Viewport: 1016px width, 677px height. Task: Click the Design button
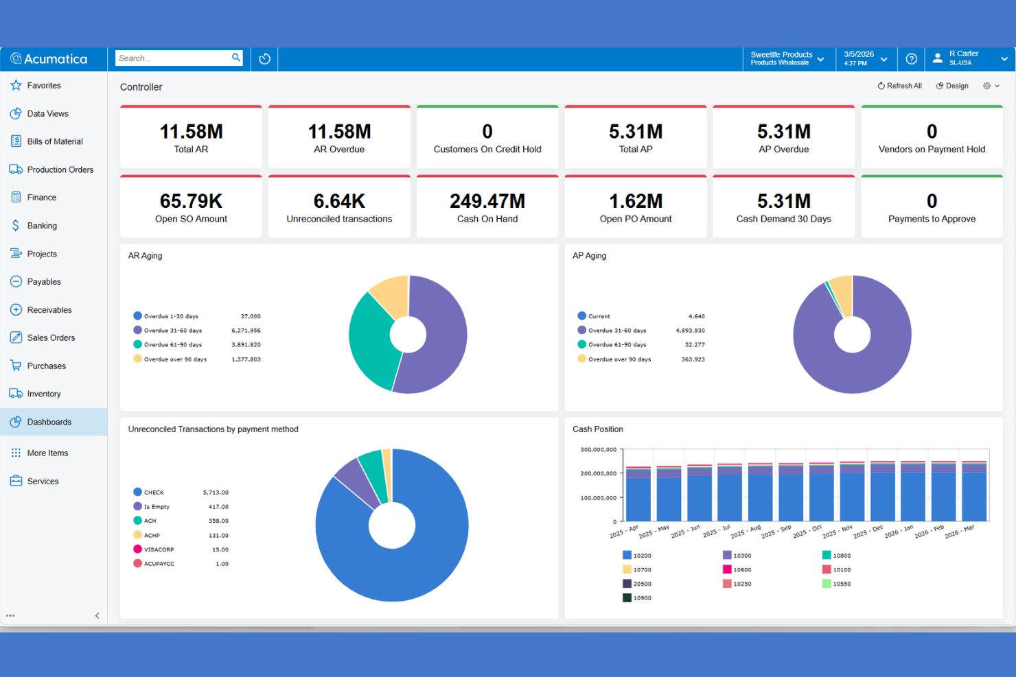(952, 86)
